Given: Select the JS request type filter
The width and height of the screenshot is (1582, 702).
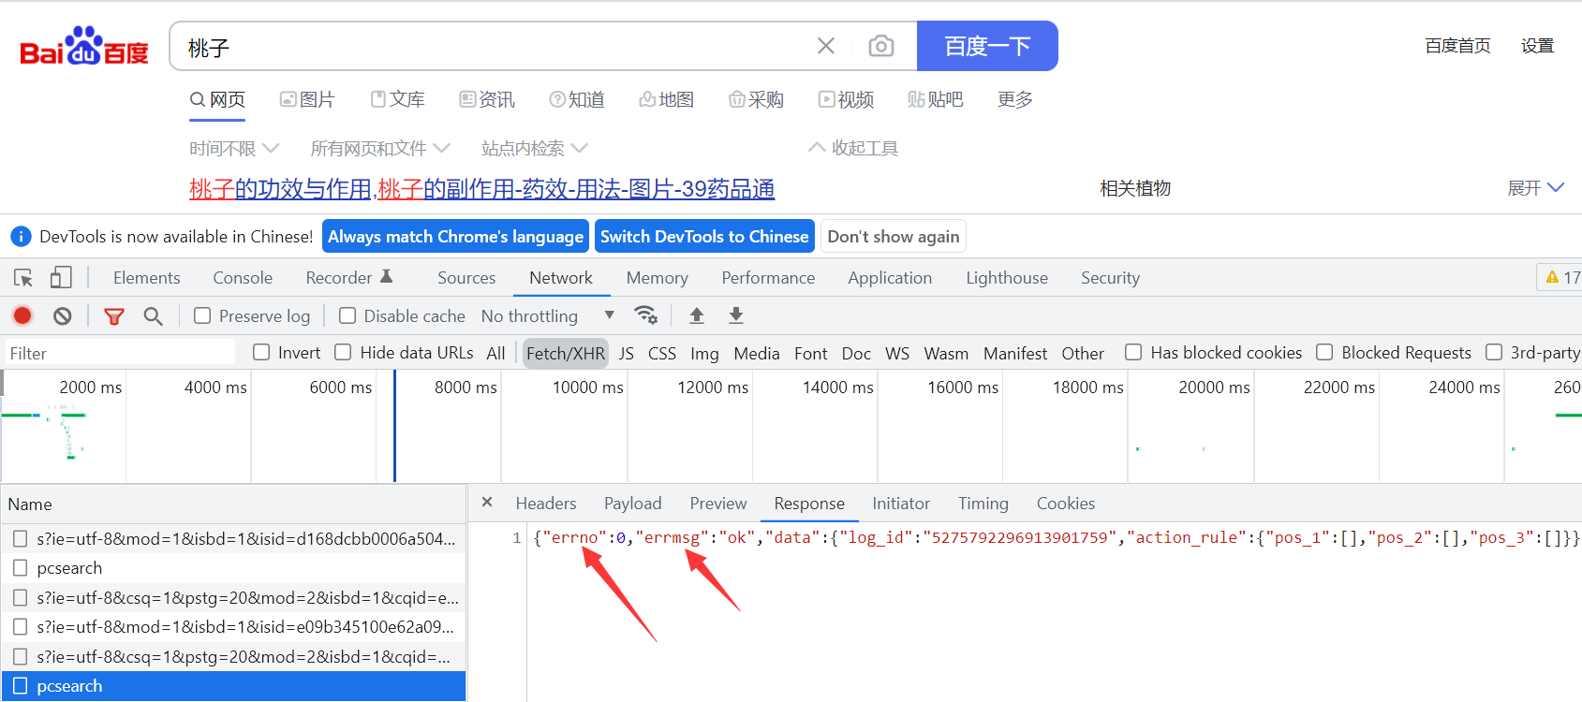Looking at the screenshot, I should click(627, 353).
